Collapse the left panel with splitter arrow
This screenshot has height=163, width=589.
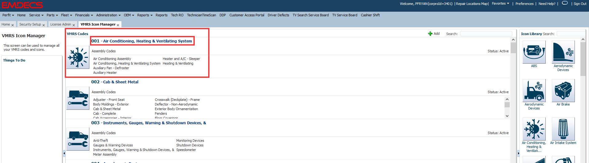point(64,153)
